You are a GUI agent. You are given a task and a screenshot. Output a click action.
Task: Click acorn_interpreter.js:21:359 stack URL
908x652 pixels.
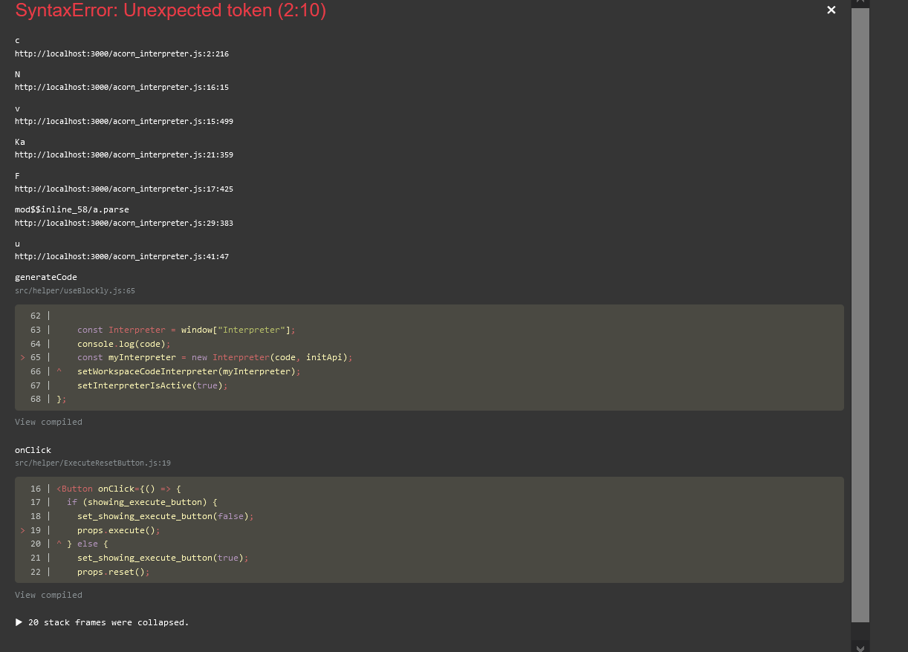pyautogui.click(x=124, y=154)
